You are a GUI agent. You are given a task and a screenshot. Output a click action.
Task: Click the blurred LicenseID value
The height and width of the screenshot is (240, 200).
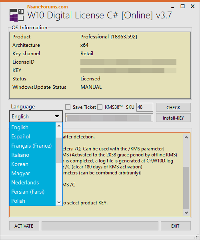tap(128, 62)
